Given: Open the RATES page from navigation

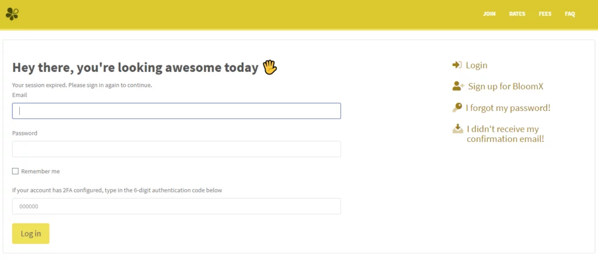Looking at the screenshot, I should (517, 14).
